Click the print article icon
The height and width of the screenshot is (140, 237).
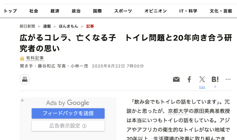pos(25,79)
